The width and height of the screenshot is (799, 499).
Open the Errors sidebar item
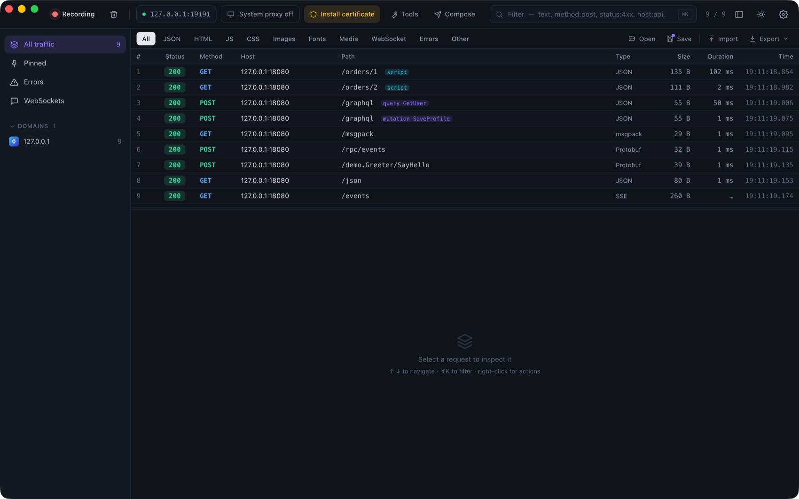tap(65, 82)
